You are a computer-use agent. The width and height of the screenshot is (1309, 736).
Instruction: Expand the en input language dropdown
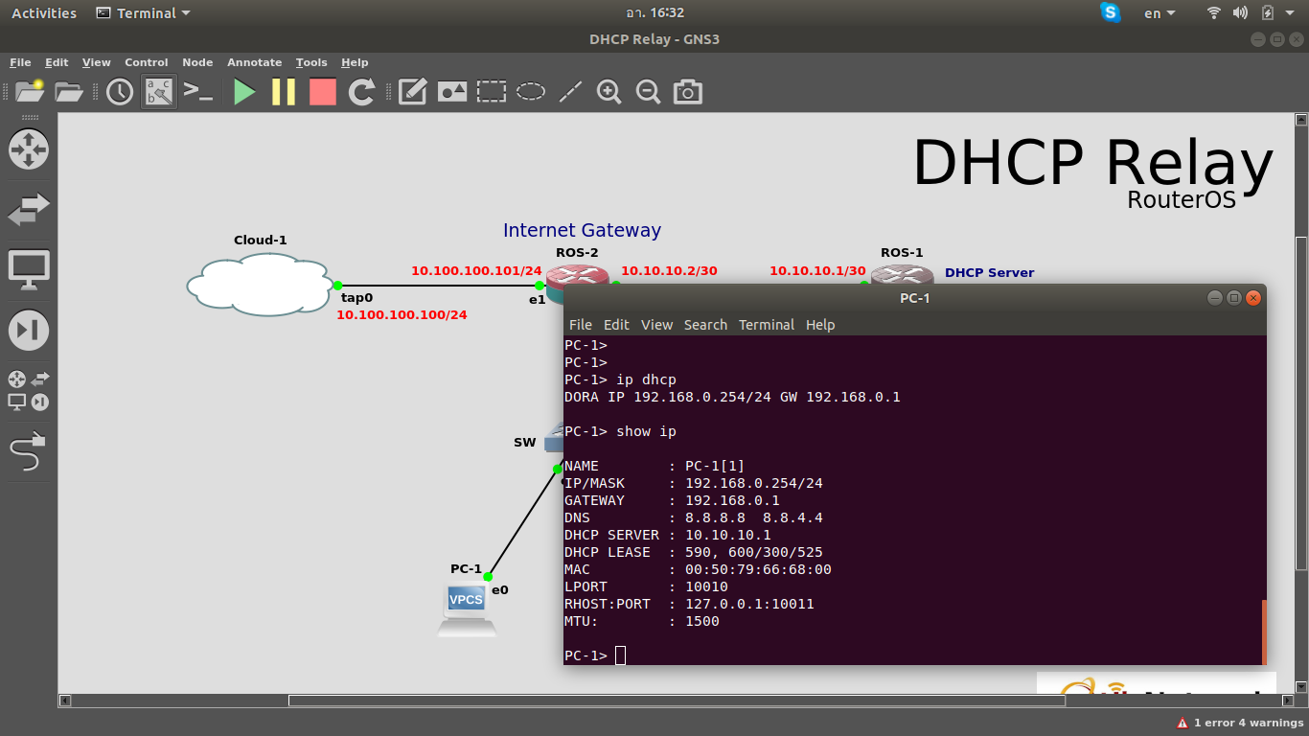[1160, 12]
